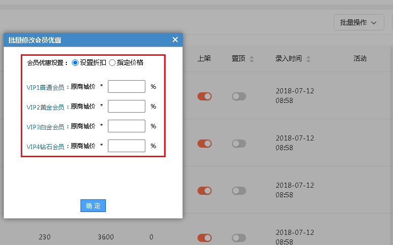Toggle 置顶 switch in third row
Image resolution: width=393 pixels, height=245 pixels.
pyautogui.click(x=239, y=191)
